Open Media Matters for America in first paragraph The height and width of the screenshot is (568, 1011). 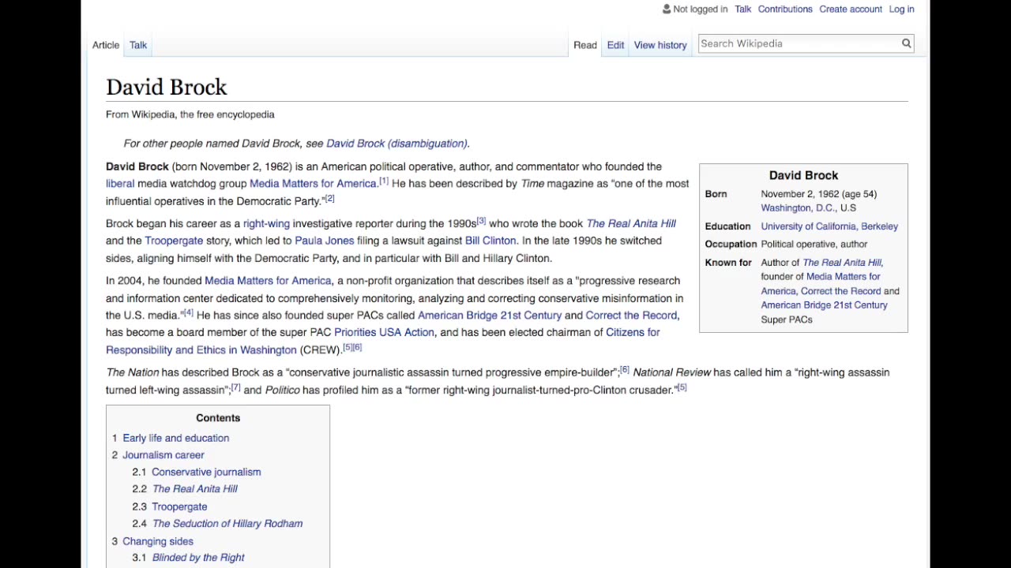point(313,184)
